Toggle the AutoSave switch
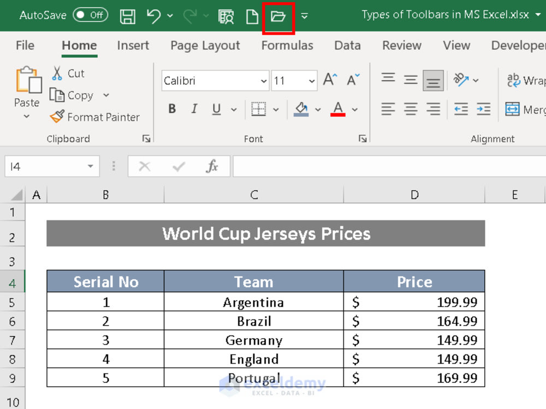Image resolution: width=546 pixels, height=409 pixels. pyautogui.click(x=90, y=15)
